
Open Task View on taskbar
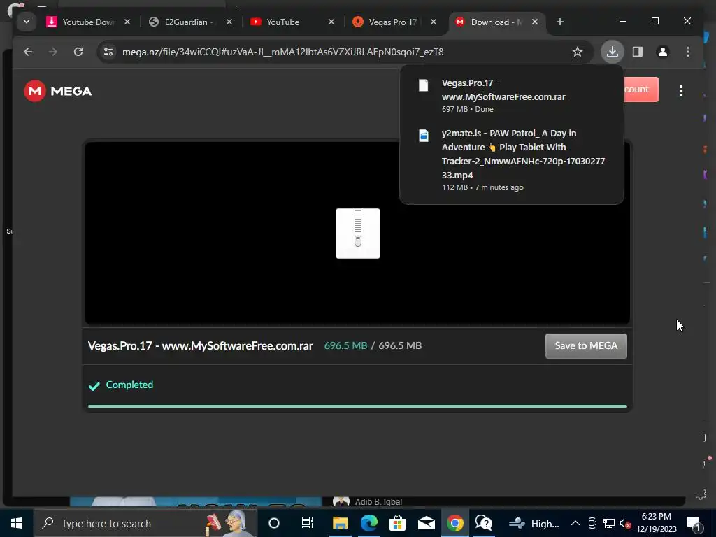308,523
